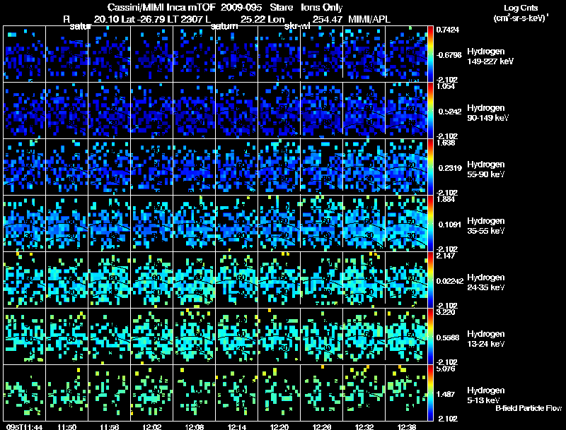Click the Cassini/MIMI Inca mTOF plot title
This screenshot has height=430, width=566.
coord(225,7)
